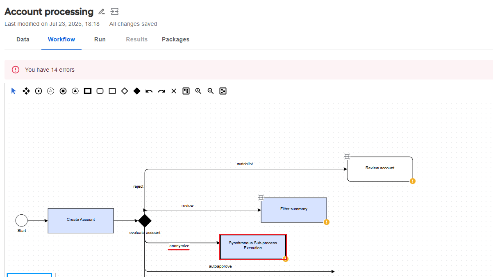Select the Filter summary node

pyautogui.click(x=294, y=210)
